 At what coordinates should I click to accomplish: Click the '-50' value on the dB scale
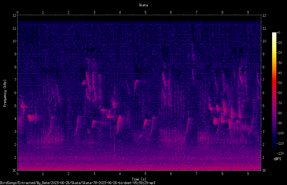tap(279, 83)
